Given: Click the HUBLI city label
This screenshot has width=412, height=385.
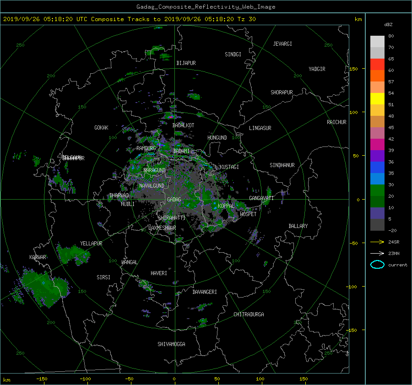Looking at the screenshot, I should (128, 204).
